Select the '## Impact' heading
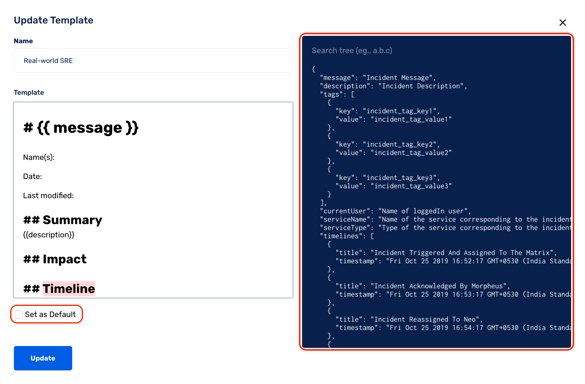585x384 pixels. 55,259
